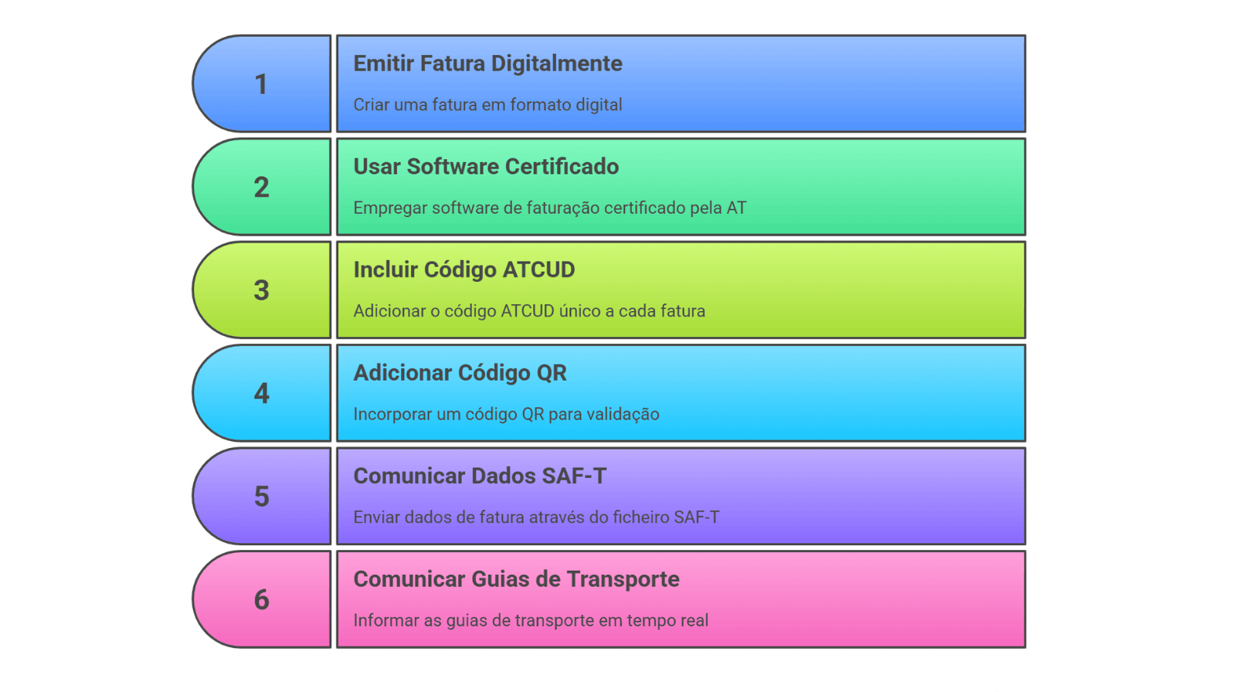This screenshot has width=1236, height=692.
Task: Select the 'Enviar dados de fatura' description
Action: pyautogui.click(x=536, y=517)
